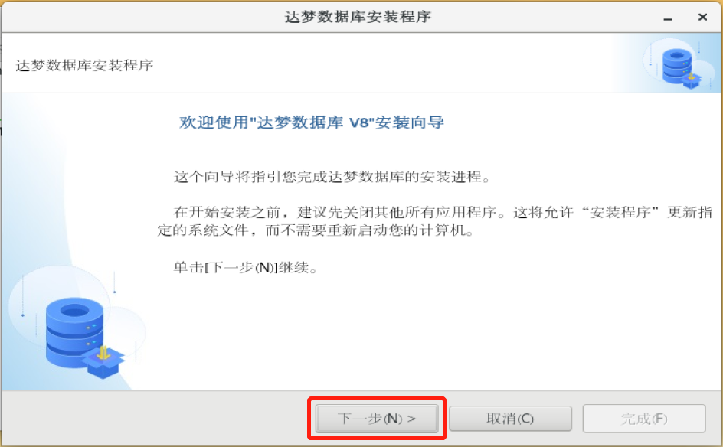723x447 pixels.
Task: Click the 下一步(N) > button
Action: tap(377, 419)
